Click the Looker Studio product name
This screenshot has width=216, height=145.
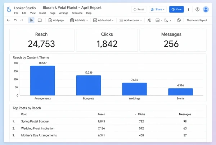[x=25, y=8]
